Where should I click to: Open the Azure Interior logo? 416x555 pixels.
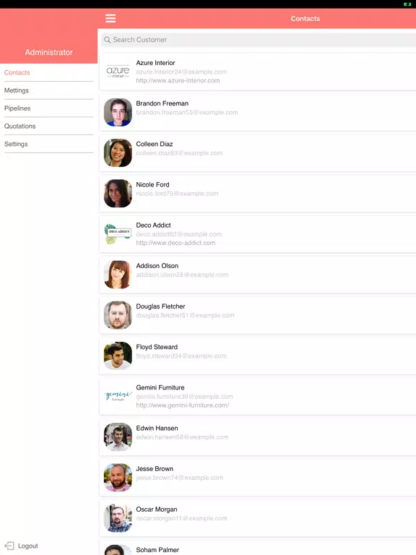[x=118, y=72]
